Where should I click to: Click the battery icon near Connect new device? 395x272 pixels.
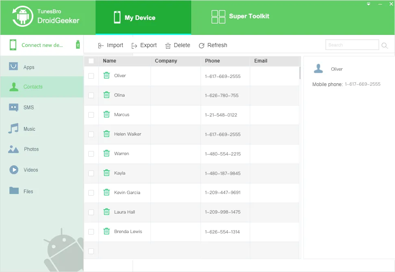[x=77, y=45]
